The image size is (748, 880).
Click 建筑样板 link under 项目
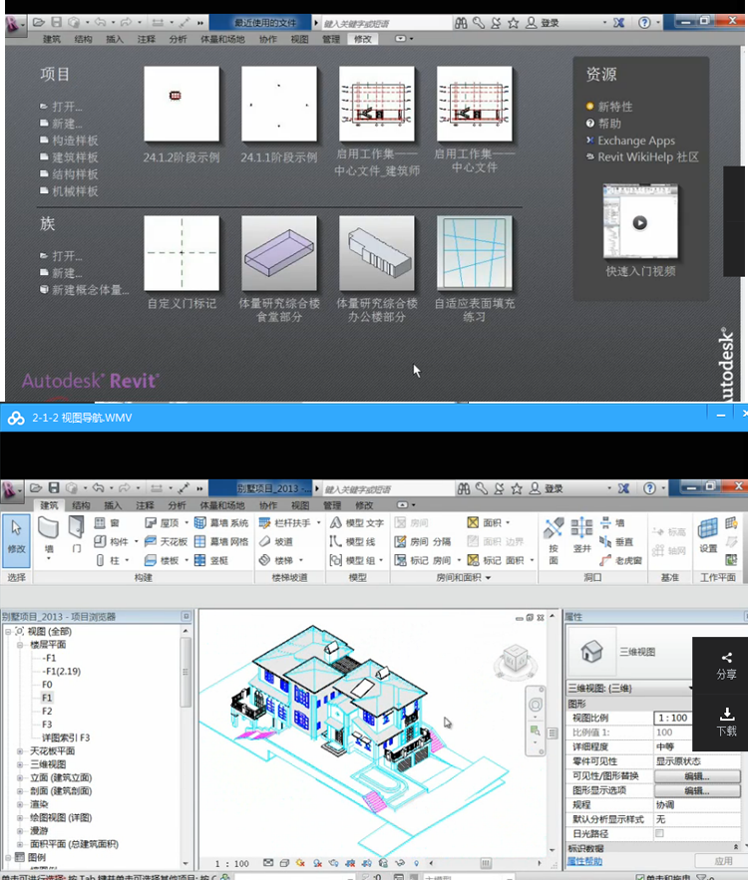coord(75,157)
